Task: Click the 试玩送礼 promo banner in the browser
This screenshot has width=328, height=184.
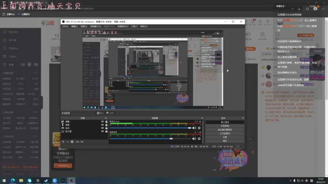Action: pos(232,159)
